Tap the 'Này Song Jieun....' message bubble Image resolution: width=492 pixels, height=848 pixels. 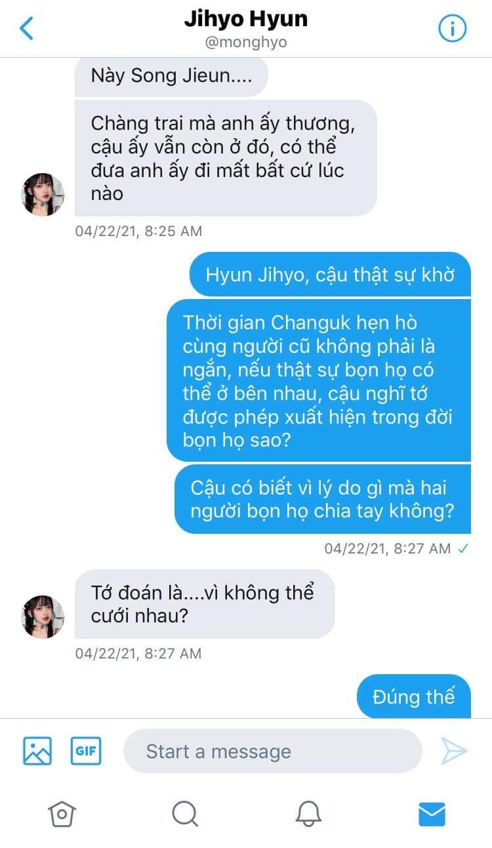click(172, 76)
